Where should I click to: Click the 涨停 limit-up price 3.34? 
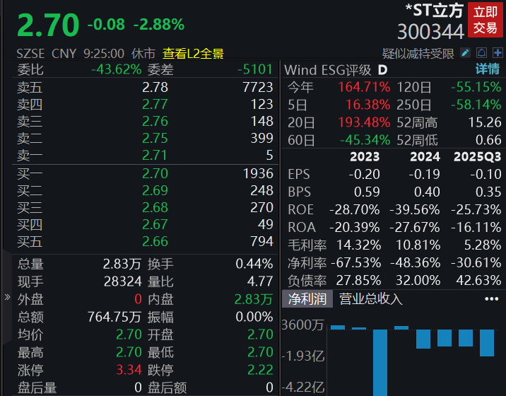129,370
